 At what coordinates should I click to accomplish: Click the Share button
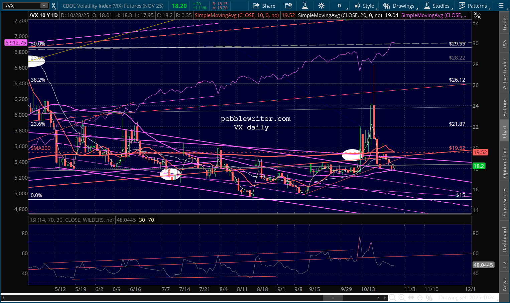[x=264, y=6]
